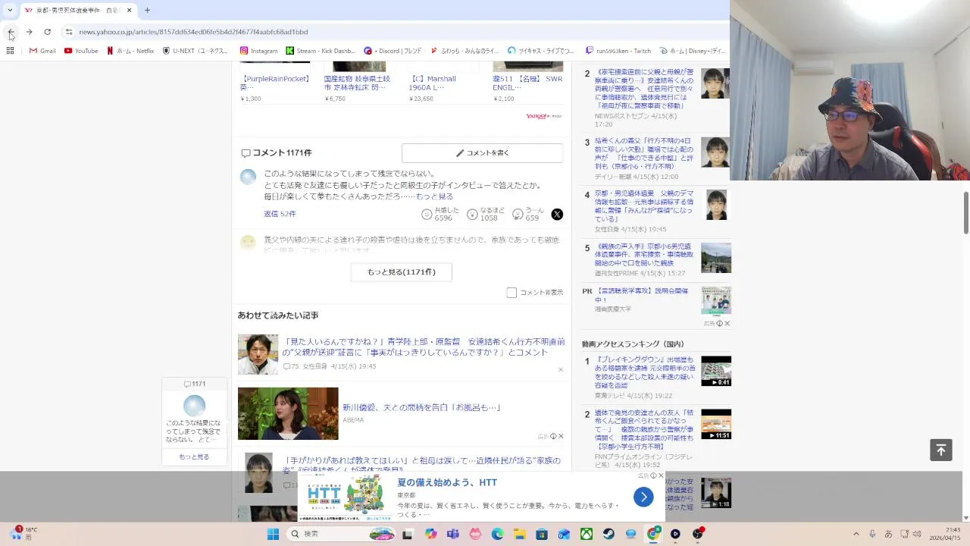970x546 pixels.
Task: Open Microsoft Store from taskbar
Action: point(542,534)
